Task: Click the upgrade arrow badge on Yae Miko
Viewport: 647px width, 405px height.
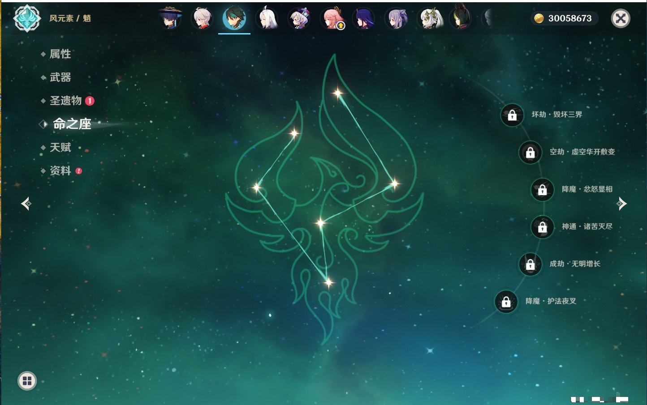Action: pyautogui.click(x=341, y=26)
